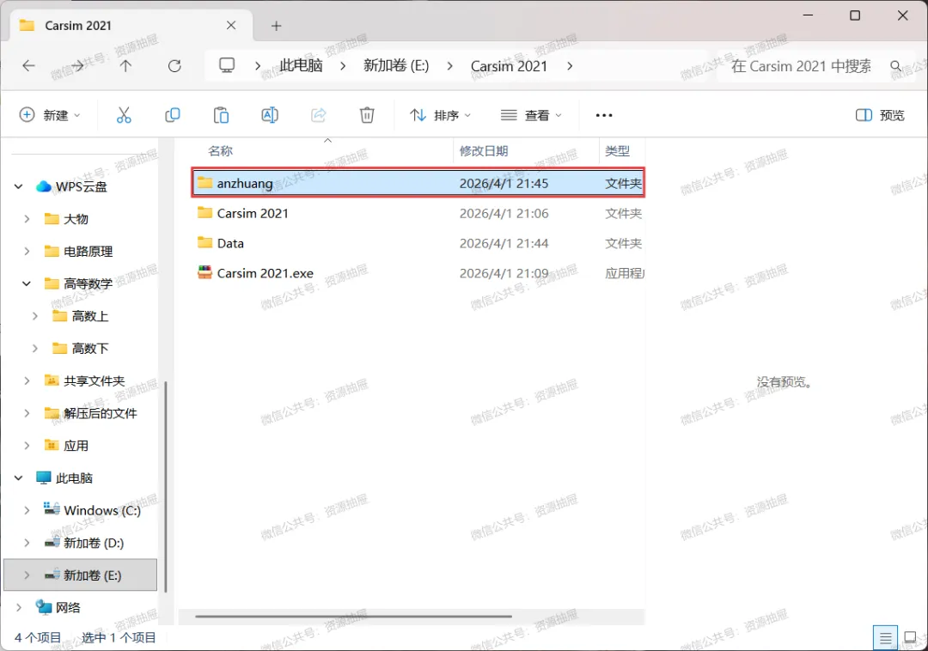
Task: Click the 网络 network icon in sidebar
Action: coord(43,606)
